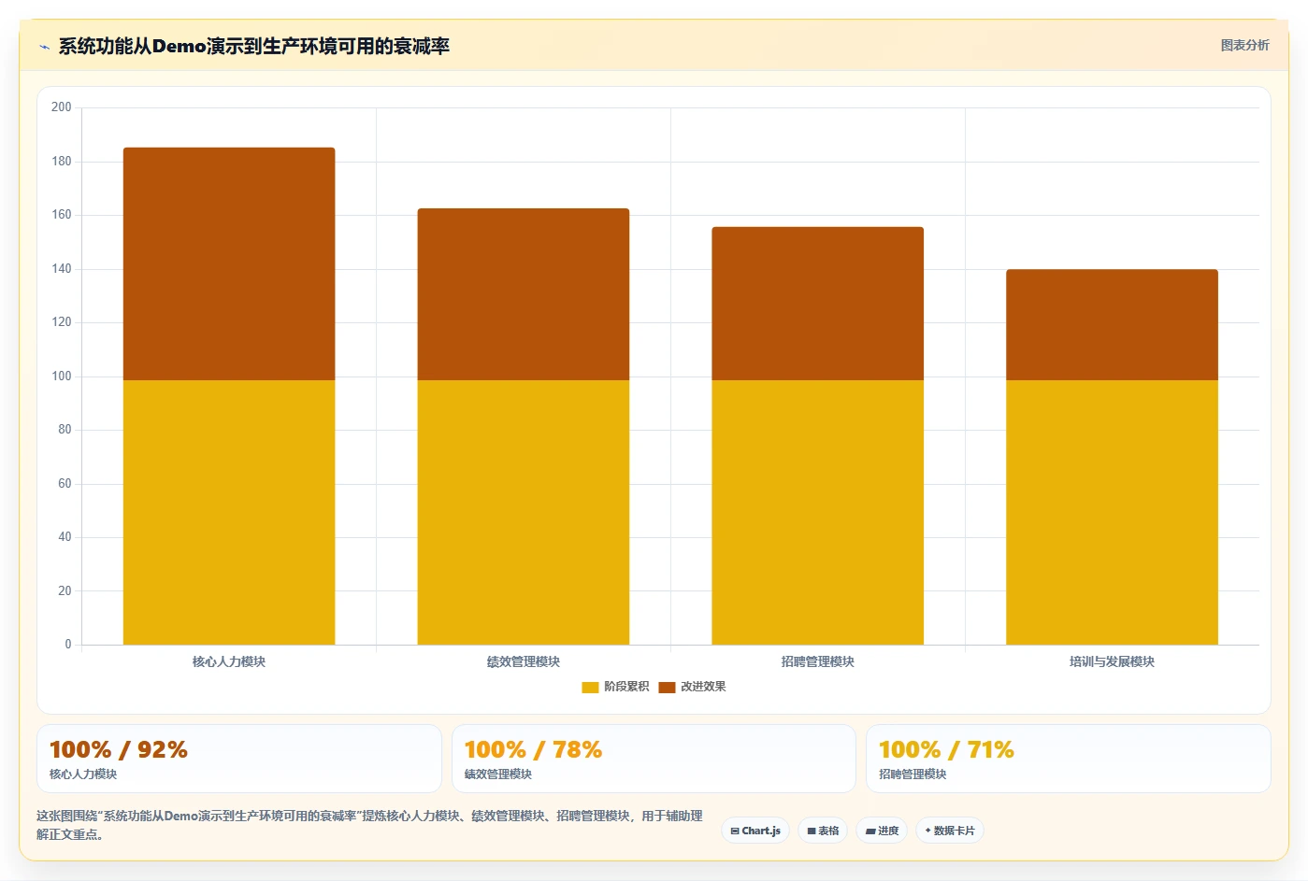Click the y-axis value 200
This screenshot has height=881, width=1308.
pyautogui.click(x=62, y=107)
